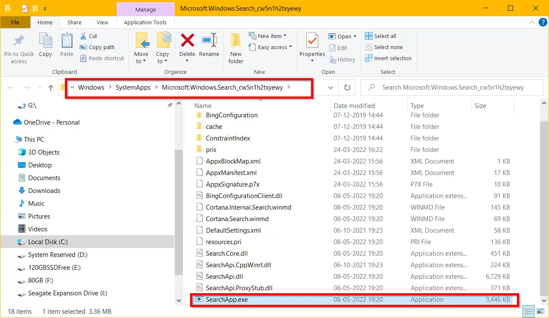Image resolution: width=549 pixels, height=318 pixels.
Task: Click the Back navigation arrow
Action: click(x=11, y=88)
